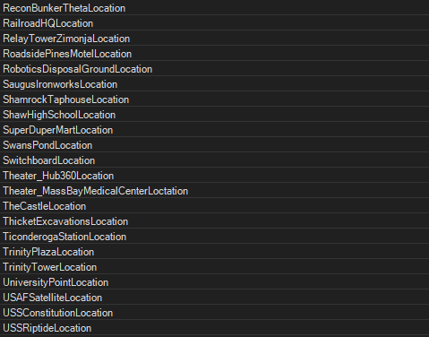Pick the USSRiptideLocation row
Viewport: 429px width, 337px height.
coord(214,328)
